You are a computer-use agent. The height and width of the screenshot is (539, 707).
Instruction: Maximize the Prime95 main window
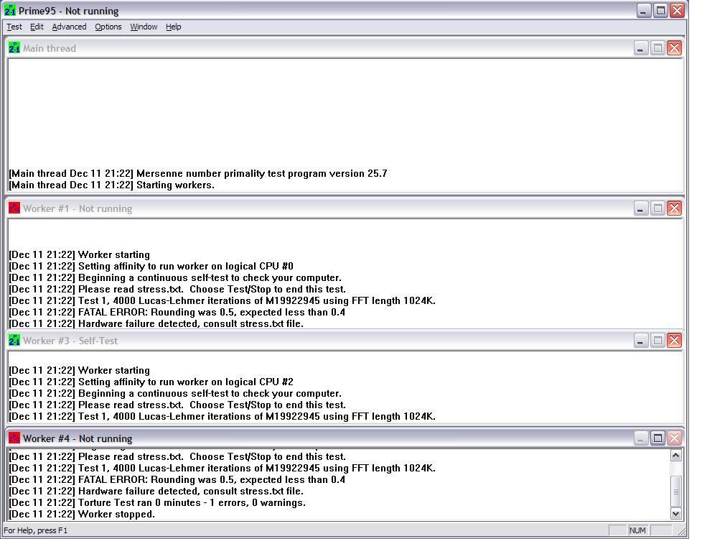point(660,10)
